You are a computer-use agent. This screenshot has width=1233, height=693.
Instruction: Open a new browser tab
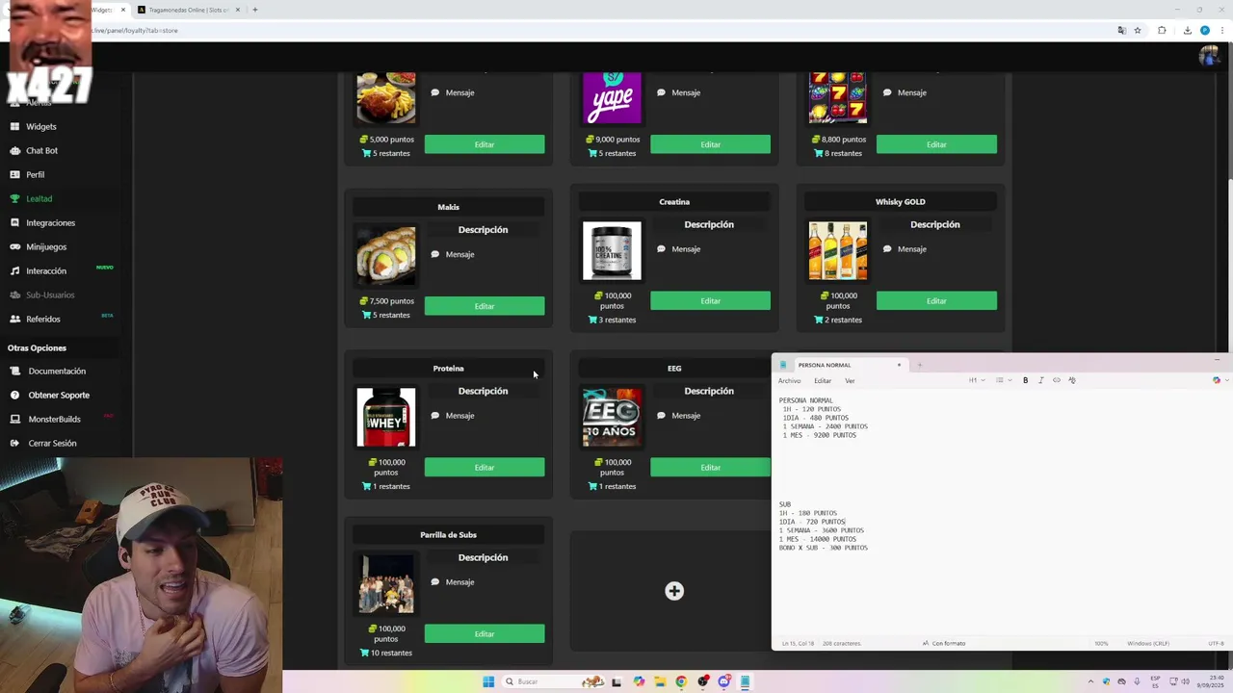pyautogui.click(x=254, y=10)
